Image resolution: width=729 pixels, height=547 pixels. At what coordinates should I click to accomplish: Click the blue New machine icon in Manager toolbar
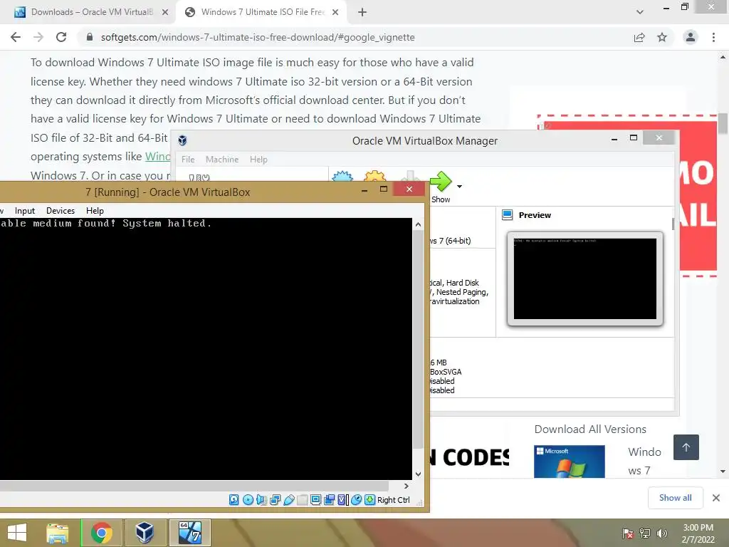(x=342, y=177)
